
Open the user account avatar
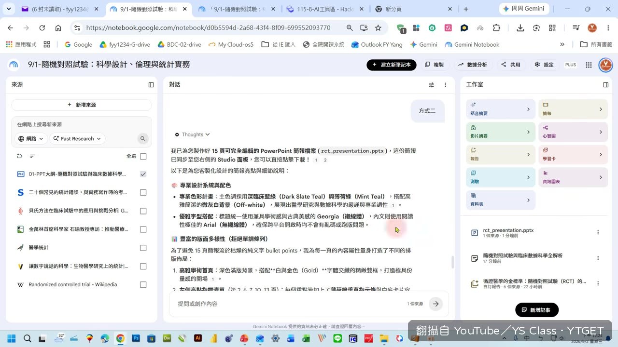[x=605, y=65]
